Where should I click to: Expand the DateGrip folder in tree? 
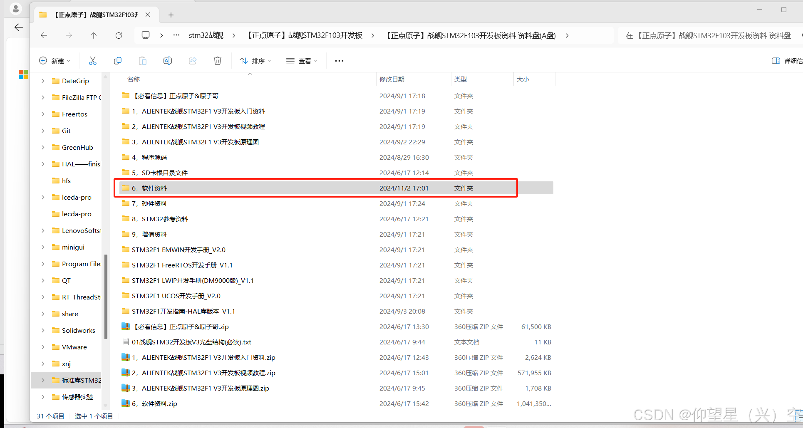43,81
